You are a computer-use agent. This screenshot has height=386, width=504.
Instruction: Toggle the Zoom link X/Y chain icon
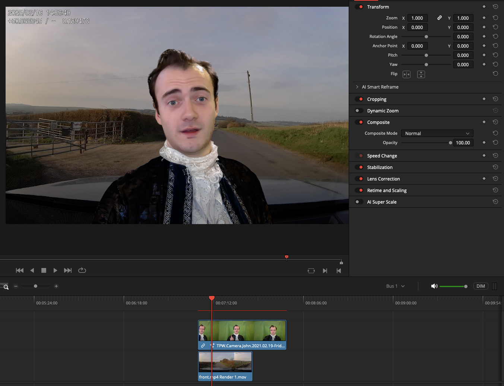440,18
